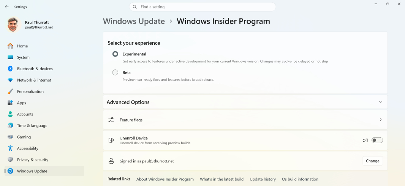Click the Network & internet wifi icon
The image size is (405, 186).
[x=10, y=80]
